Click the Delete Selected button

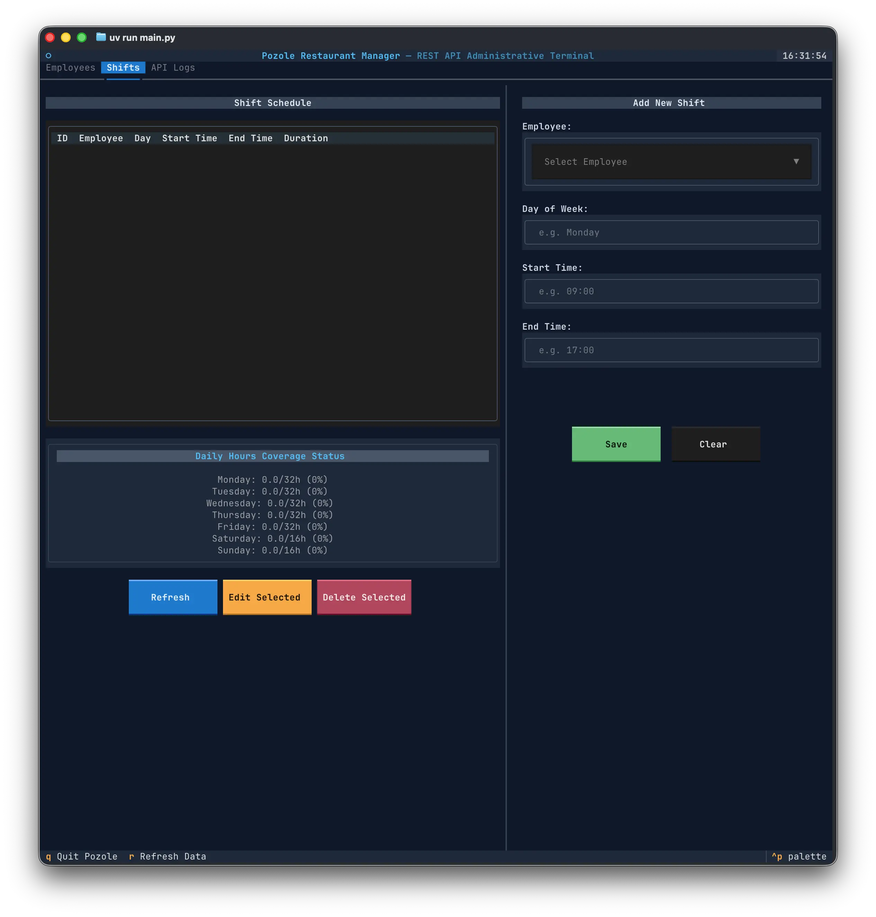tap(364, 597)
